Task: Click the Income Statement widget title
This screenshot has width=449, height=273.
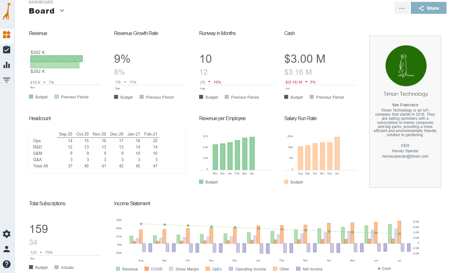Action: click(x=132, y=204)
